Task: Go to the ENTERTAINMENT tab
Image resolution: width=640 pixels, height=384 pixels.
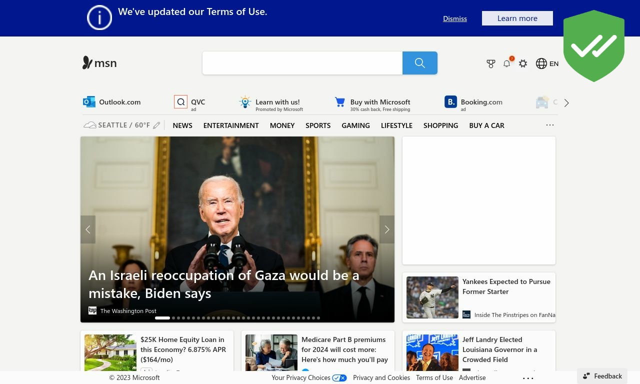Action: [x=231, y=125]
